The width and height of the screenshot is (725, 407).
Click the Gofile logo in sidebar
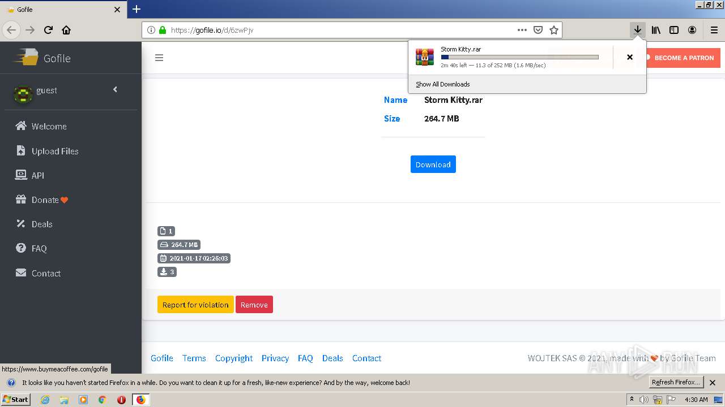coord(42,58)
